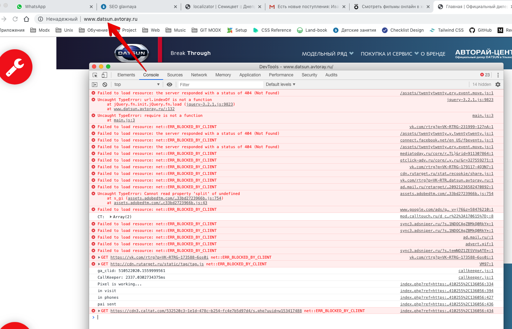The image size is (512, 329).
Task: Switch to the Memory tab
Action: tap(223, 75)
